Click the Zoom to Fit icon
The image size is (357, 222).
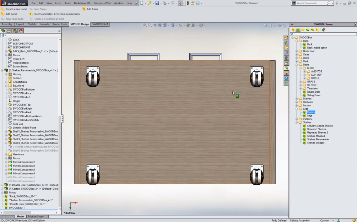tap(145, 25)
